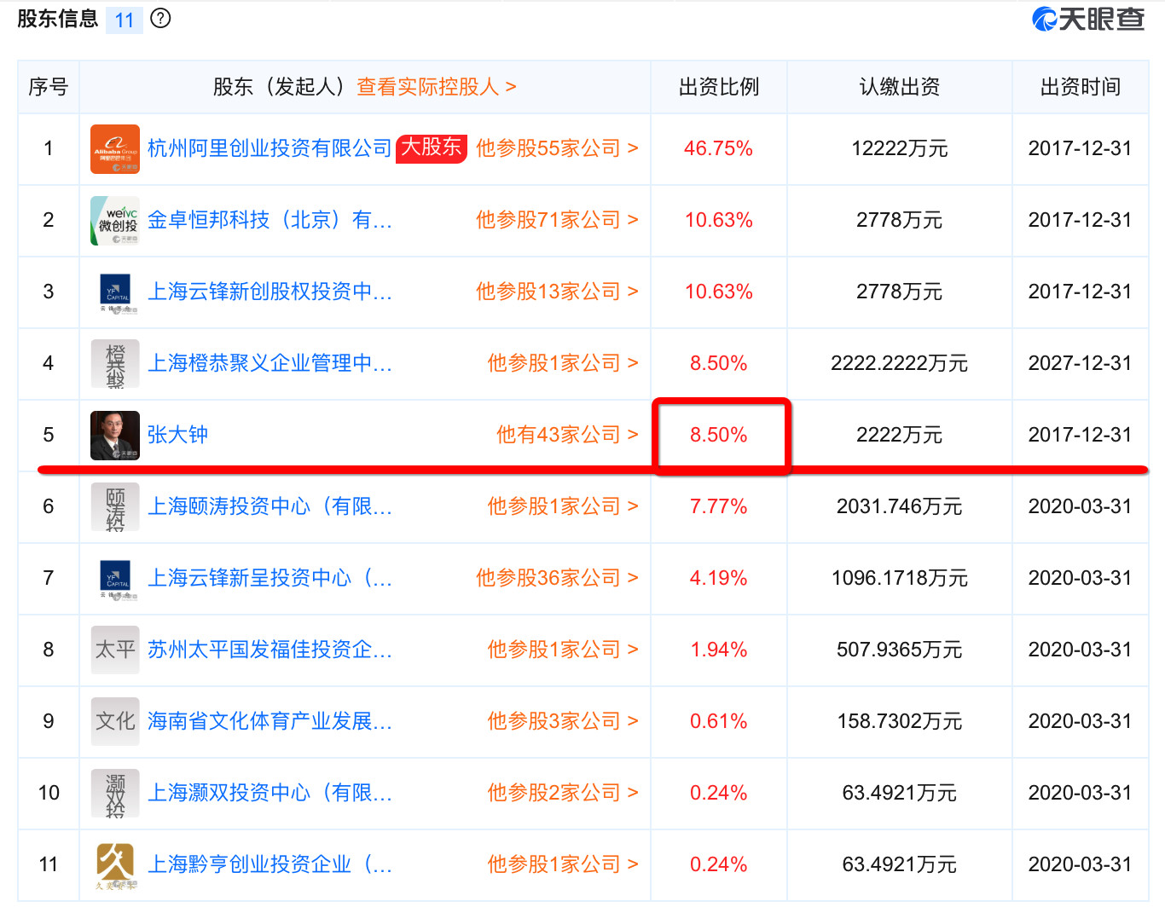Click the 太平 logo icon in row 8
The width and height of the screenshot is (1165, 907).
tap(115, 650)
